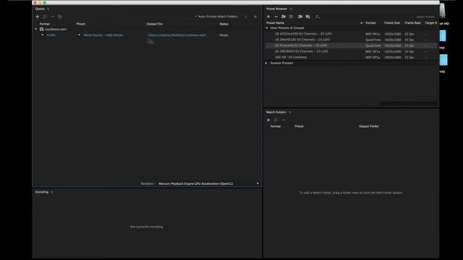This screenshot has height=260, width=463.
Task: Click Watch Folders' Preset column header
Action: [x=299, y=126]
